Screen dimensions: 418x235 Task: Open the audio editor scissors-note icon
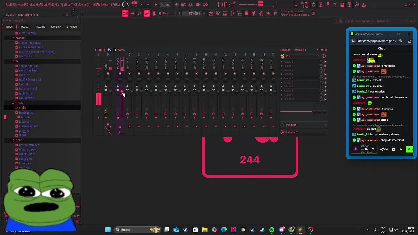pos(321,5)
